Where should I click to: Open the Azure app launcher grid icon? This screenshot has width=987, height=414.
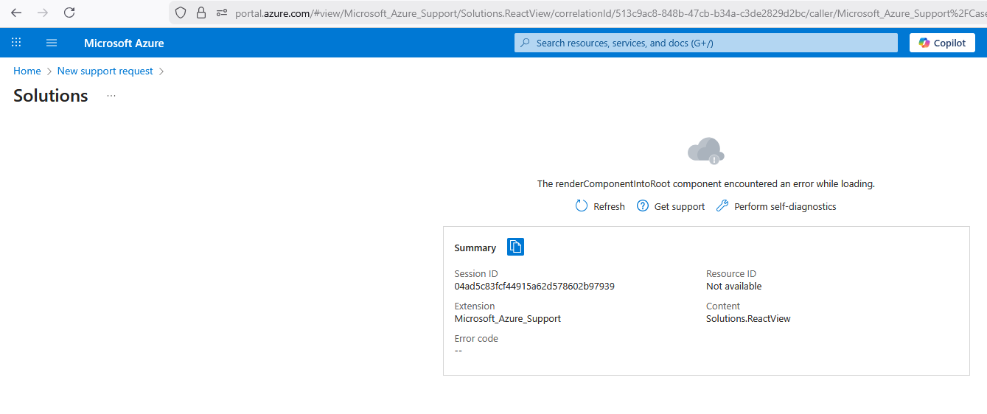tap(16, 43)
